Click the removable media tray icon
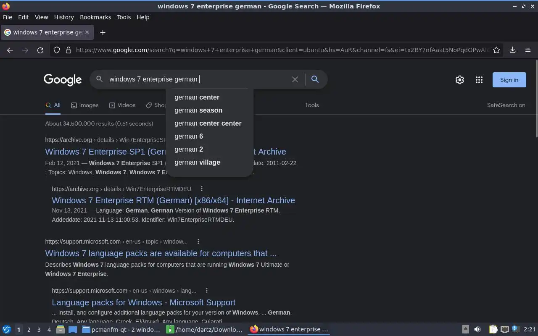 click(x=466, y=330)
